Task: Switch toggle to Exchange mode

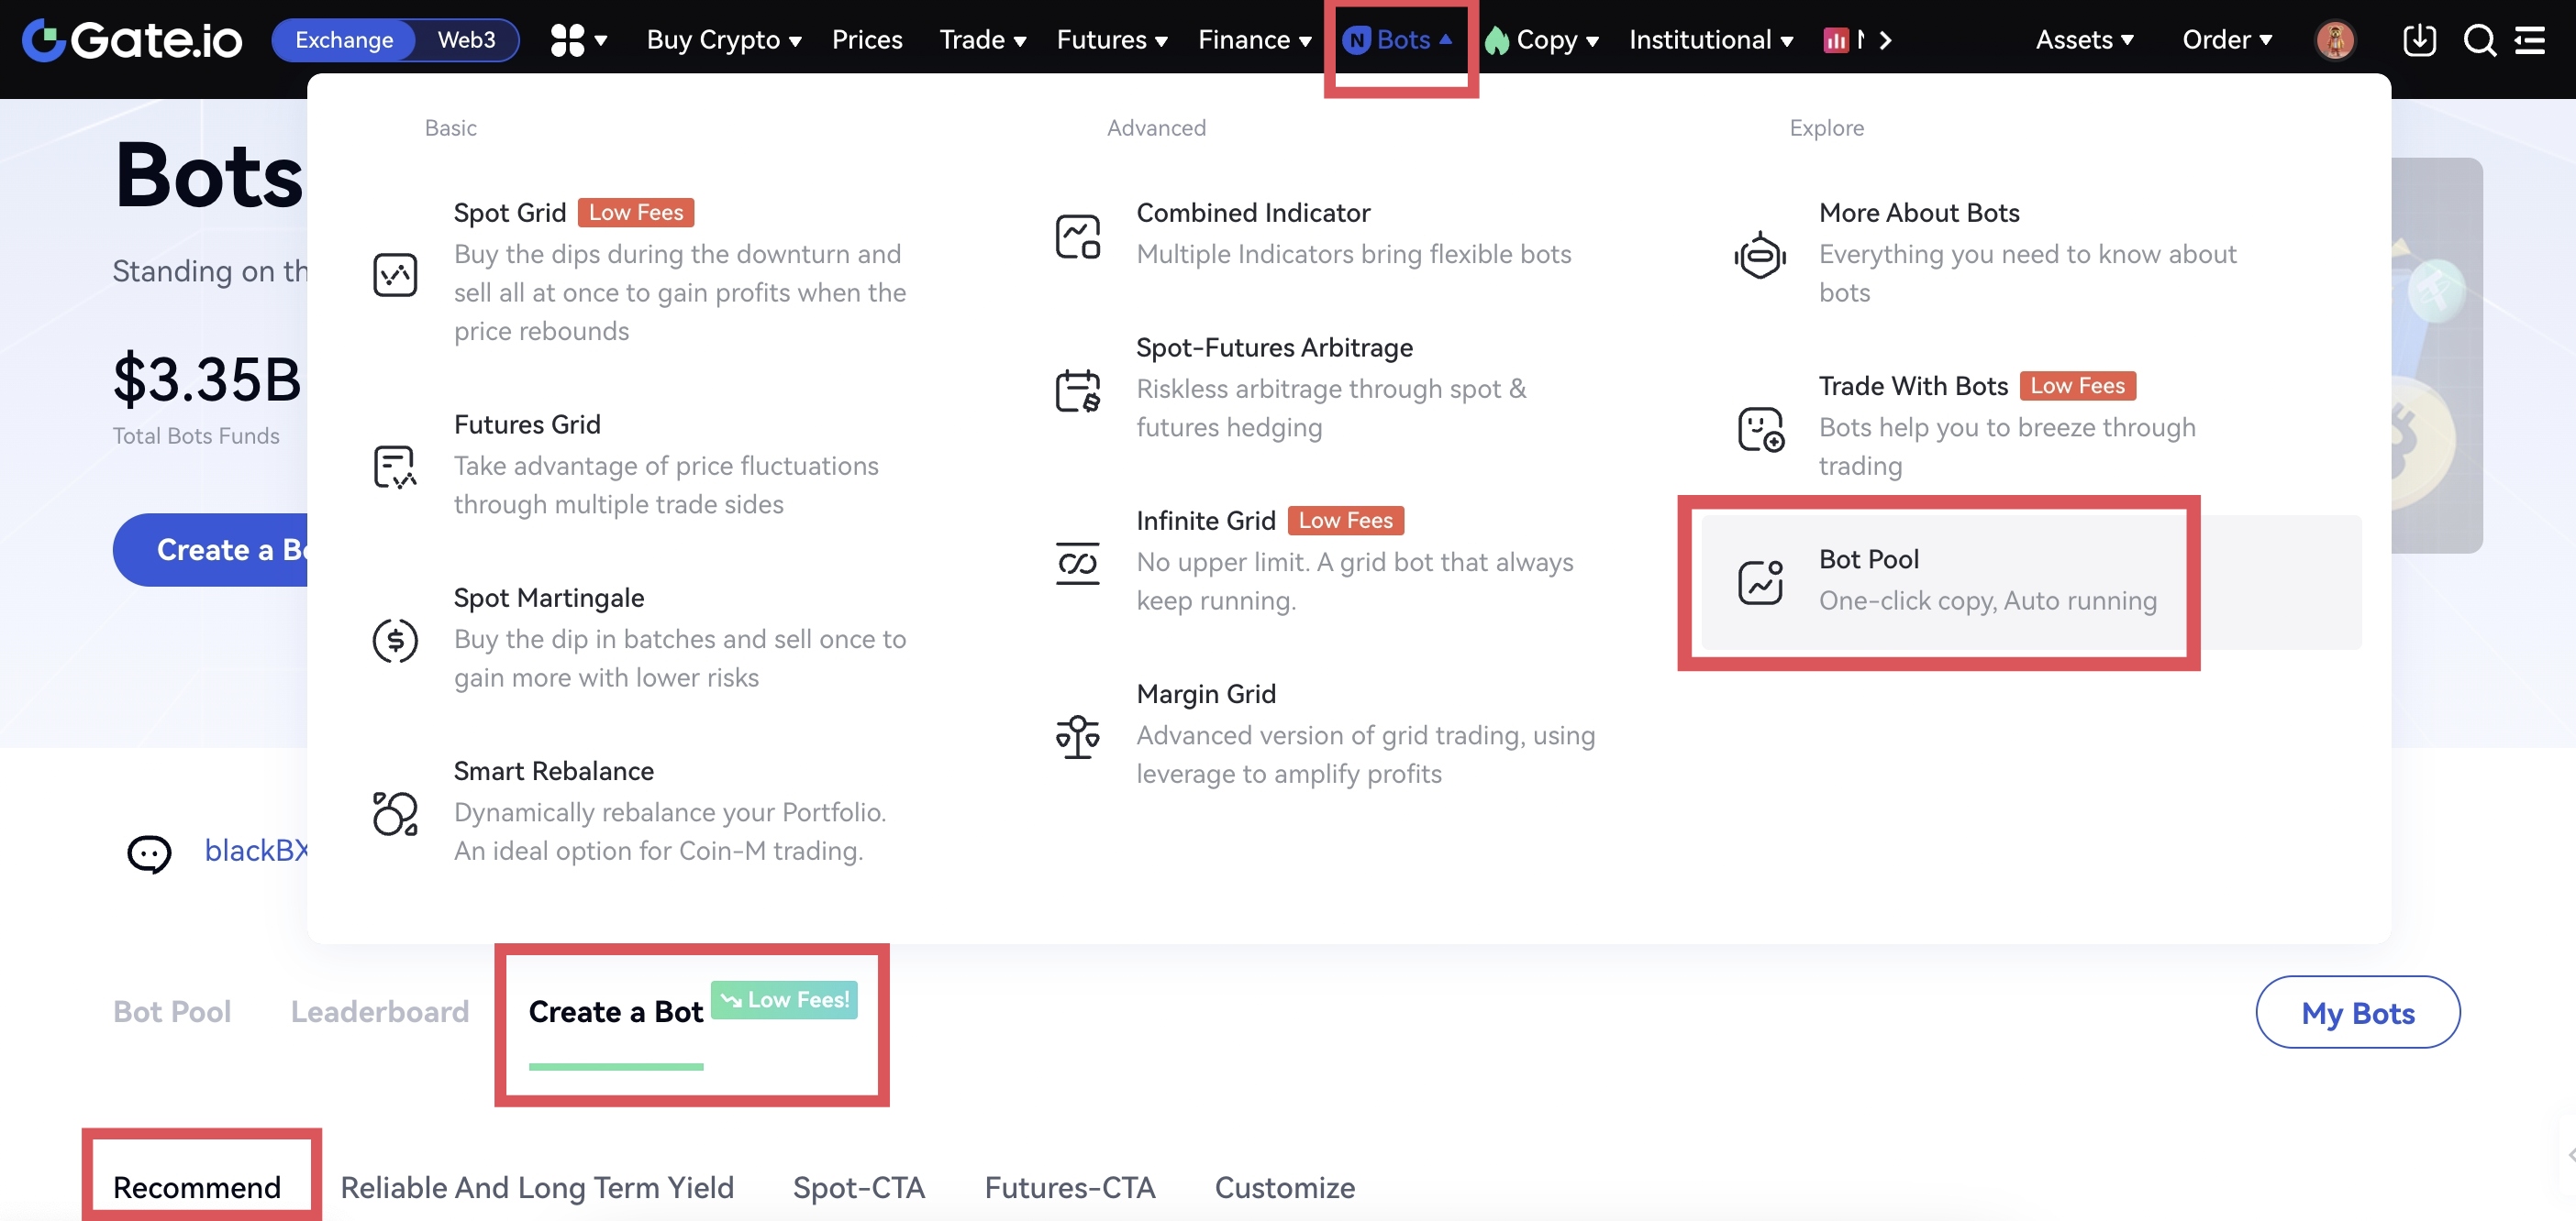Action: coord(344,40)
